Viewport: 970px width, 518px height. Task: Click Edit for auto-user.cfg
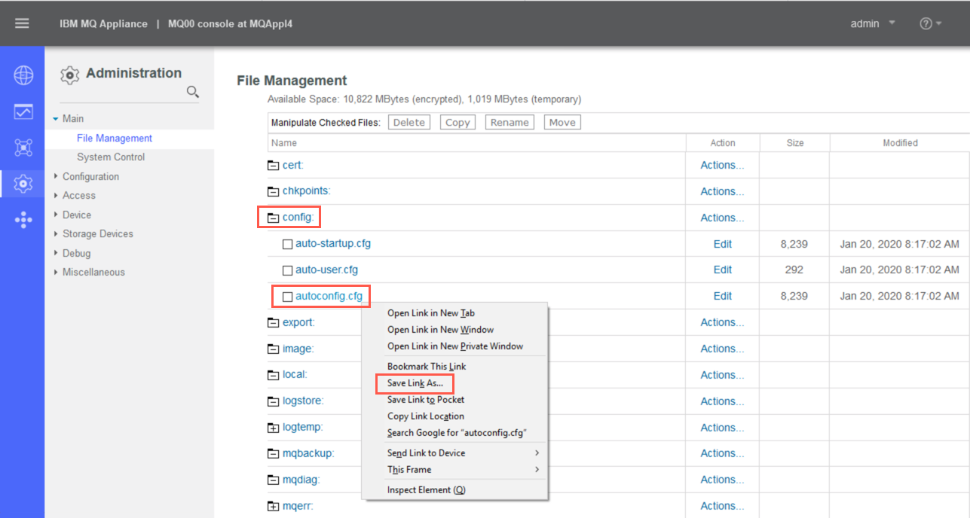click(723, 270)
